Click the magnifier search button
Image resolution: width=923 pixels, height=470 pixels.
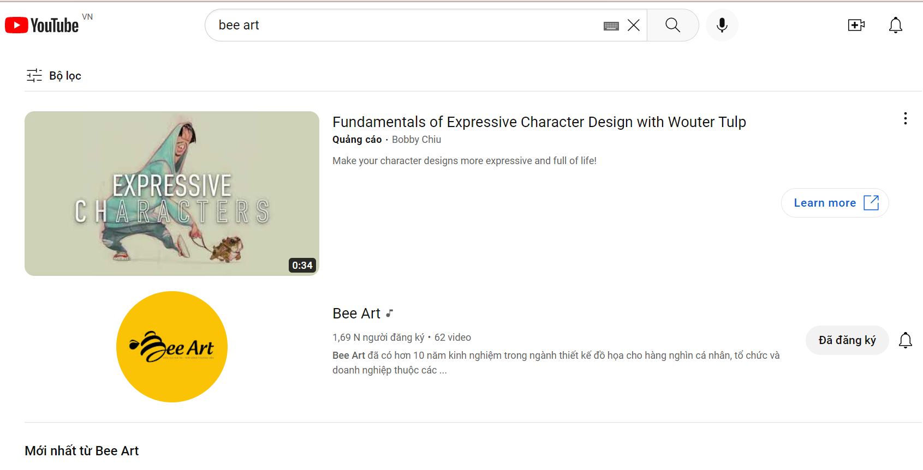(x=673, y=25)
